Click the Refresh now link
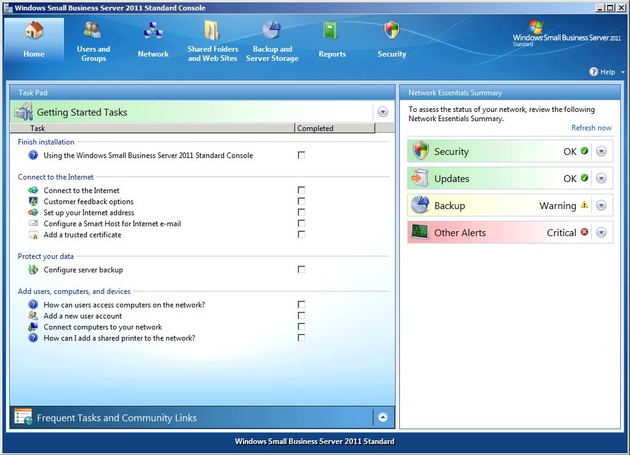 pyautogui.click(x=591, y=127)
